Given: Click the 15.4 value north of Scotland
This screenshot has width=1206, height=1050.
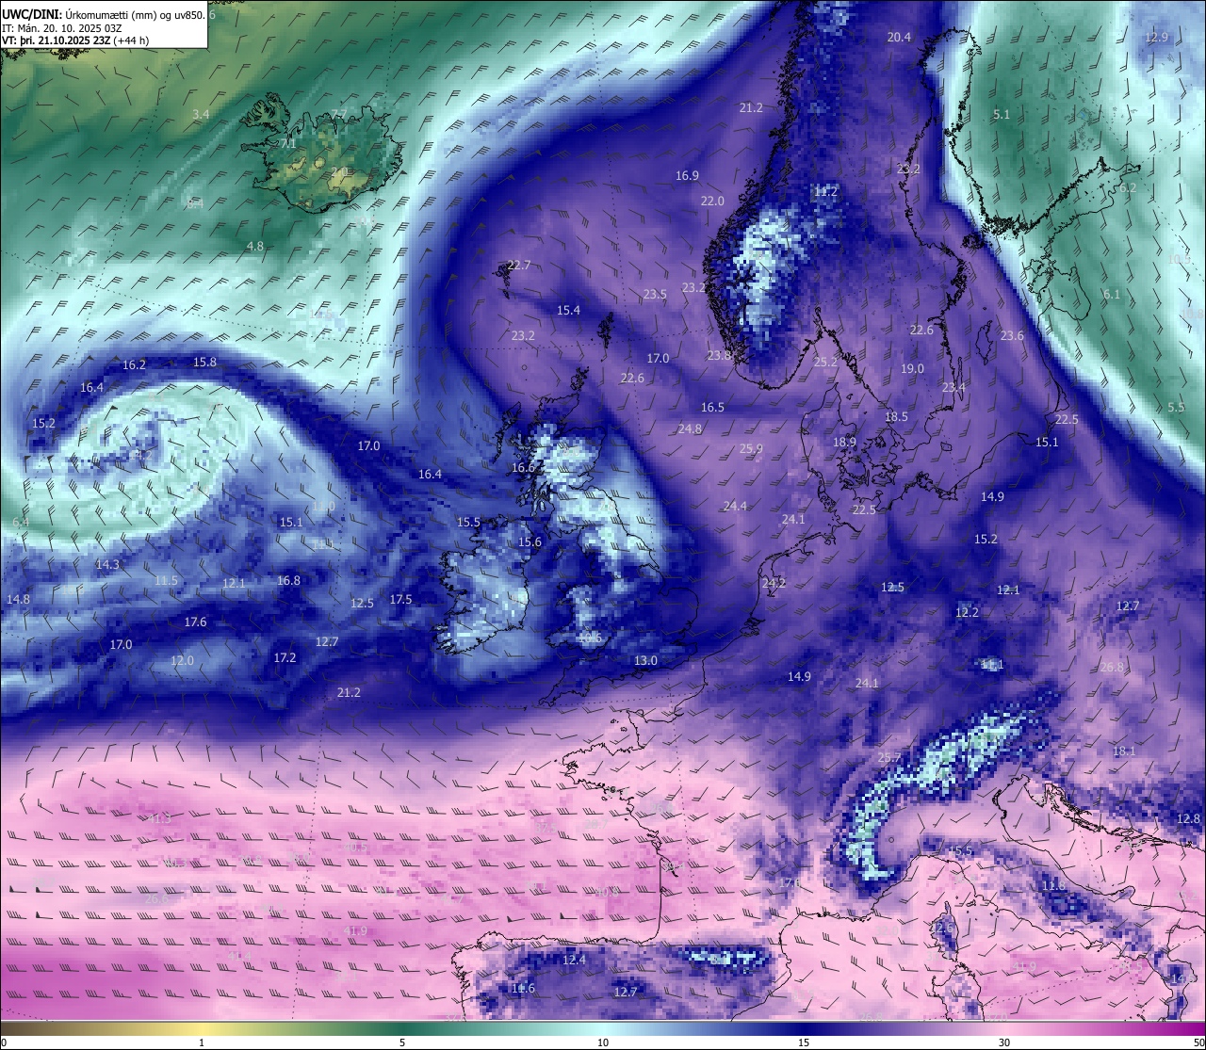Looking at the screenshot, I should pos(568,310).
